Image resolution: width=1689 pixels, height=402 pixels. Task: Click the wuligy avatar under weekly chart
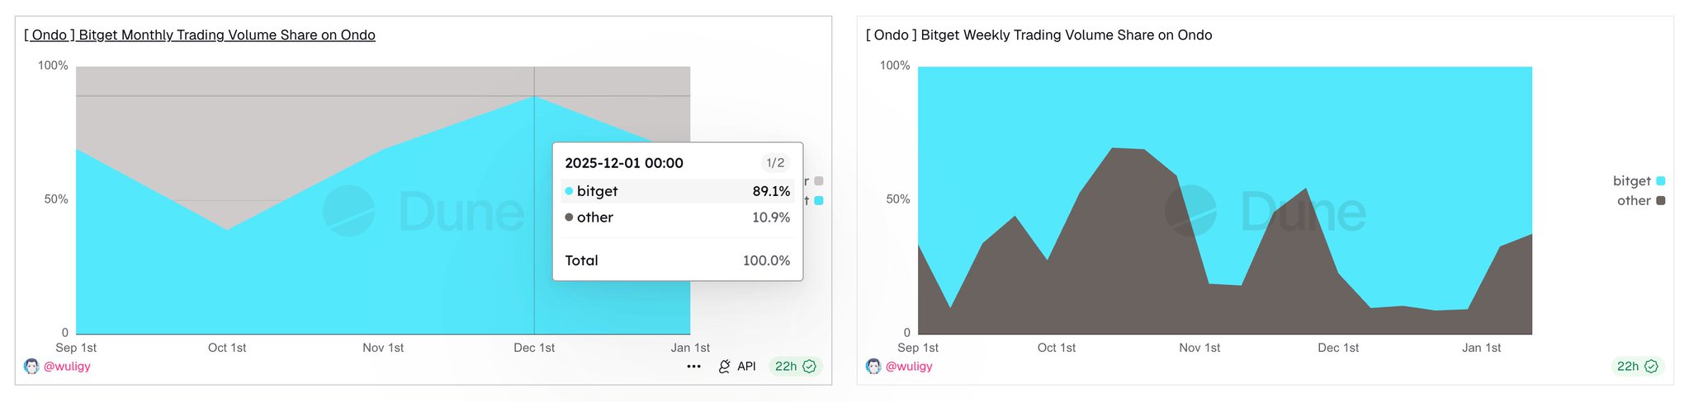coord(873,367)
